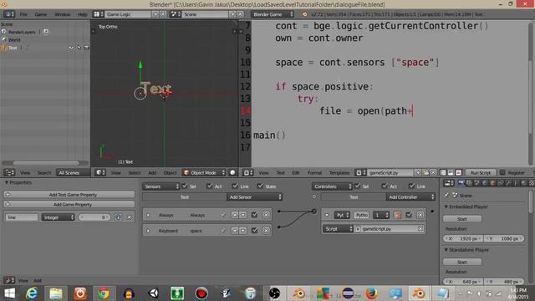Clear the gameScript.py script field
535x301 pixels.
coord(420,229)
